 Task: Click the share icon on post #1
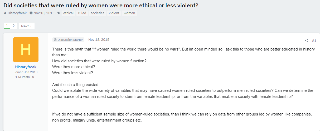(x=306, y=41)
